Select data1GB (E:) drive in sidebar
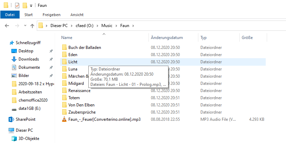Screen dimensions: 286x143 click(x=29, y=108)
